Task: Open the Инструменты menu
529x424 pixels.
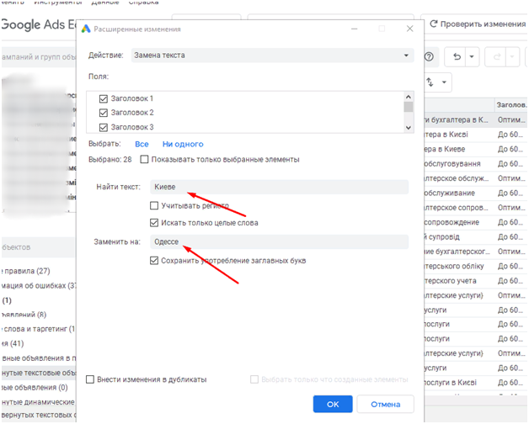Action: tap(58, 3)
